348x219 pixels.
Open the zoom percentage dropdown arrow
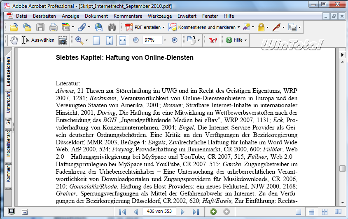pos(165,40)
